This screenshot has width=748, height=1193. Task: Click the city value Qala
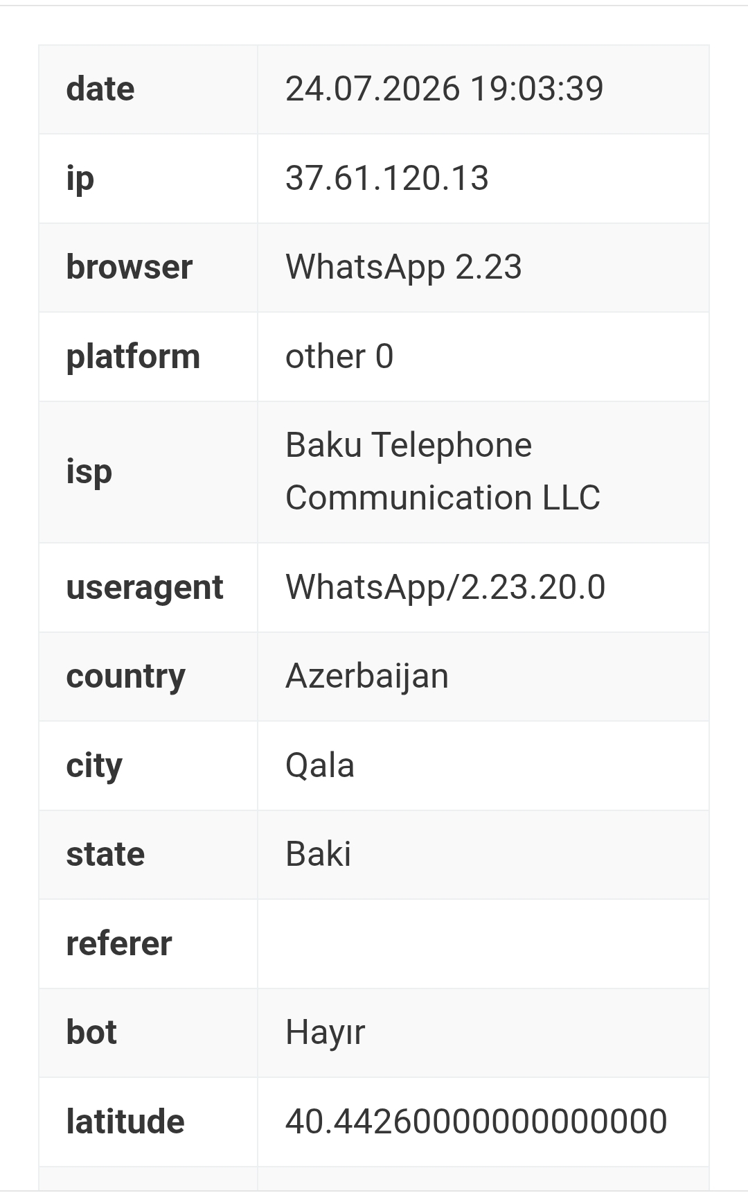coord(320,765)
